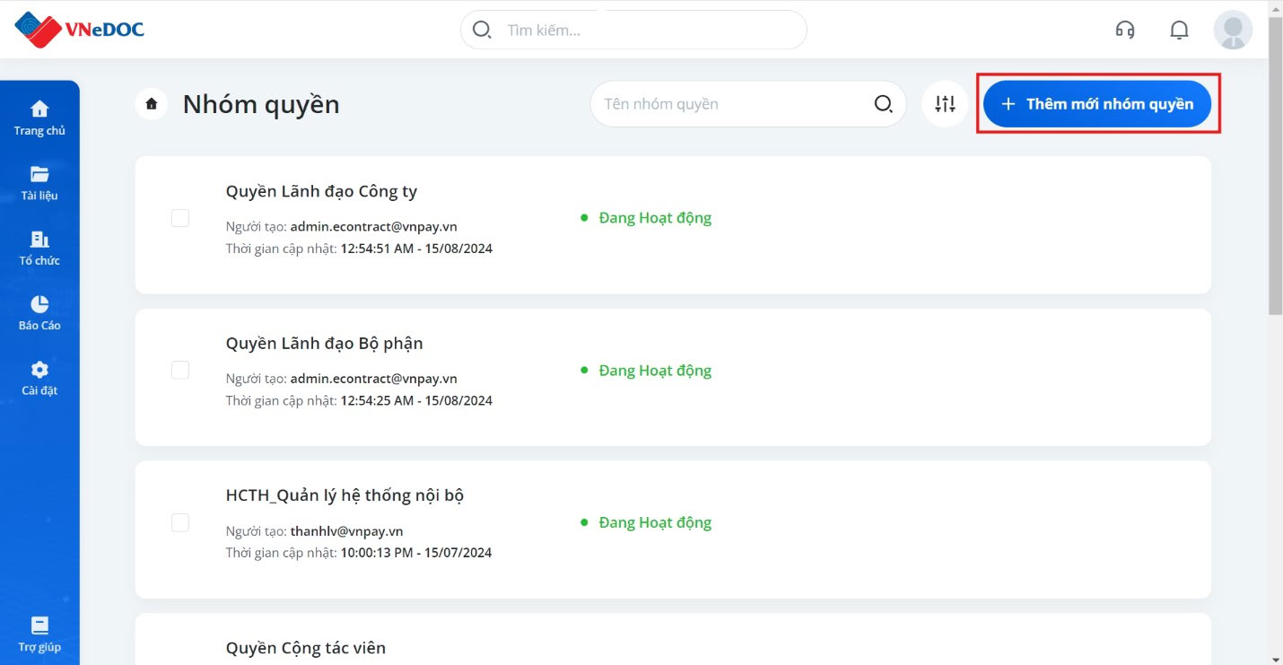The width and height of the screenshot is (1283, 665).
Task: Open Quyền Lãnh đạo Bộ phận title
Action: tap(324, 343)
